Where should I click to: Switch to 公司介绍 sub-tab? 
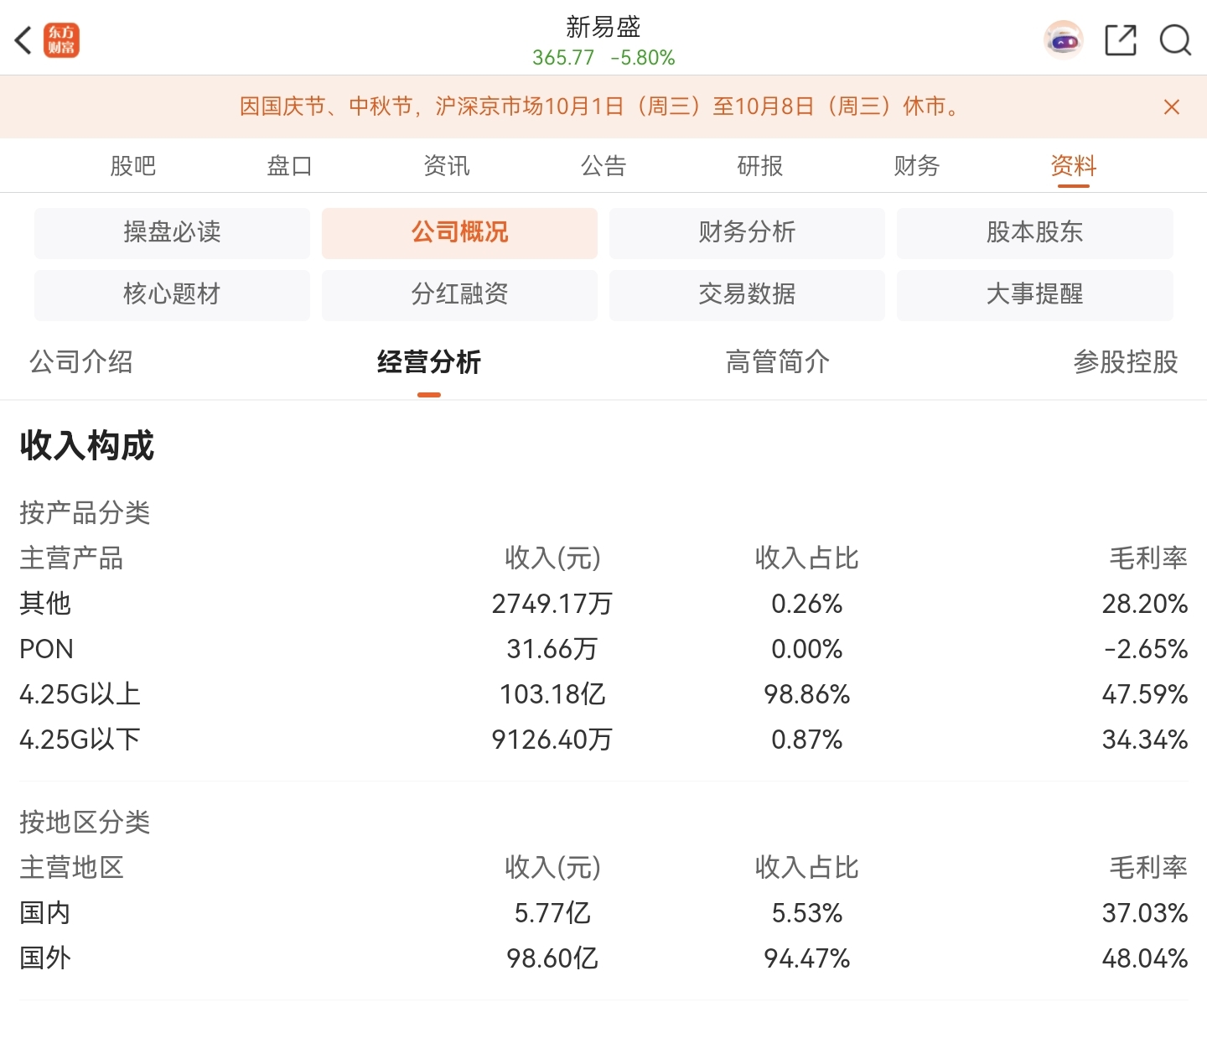click(x=81, y=362)
